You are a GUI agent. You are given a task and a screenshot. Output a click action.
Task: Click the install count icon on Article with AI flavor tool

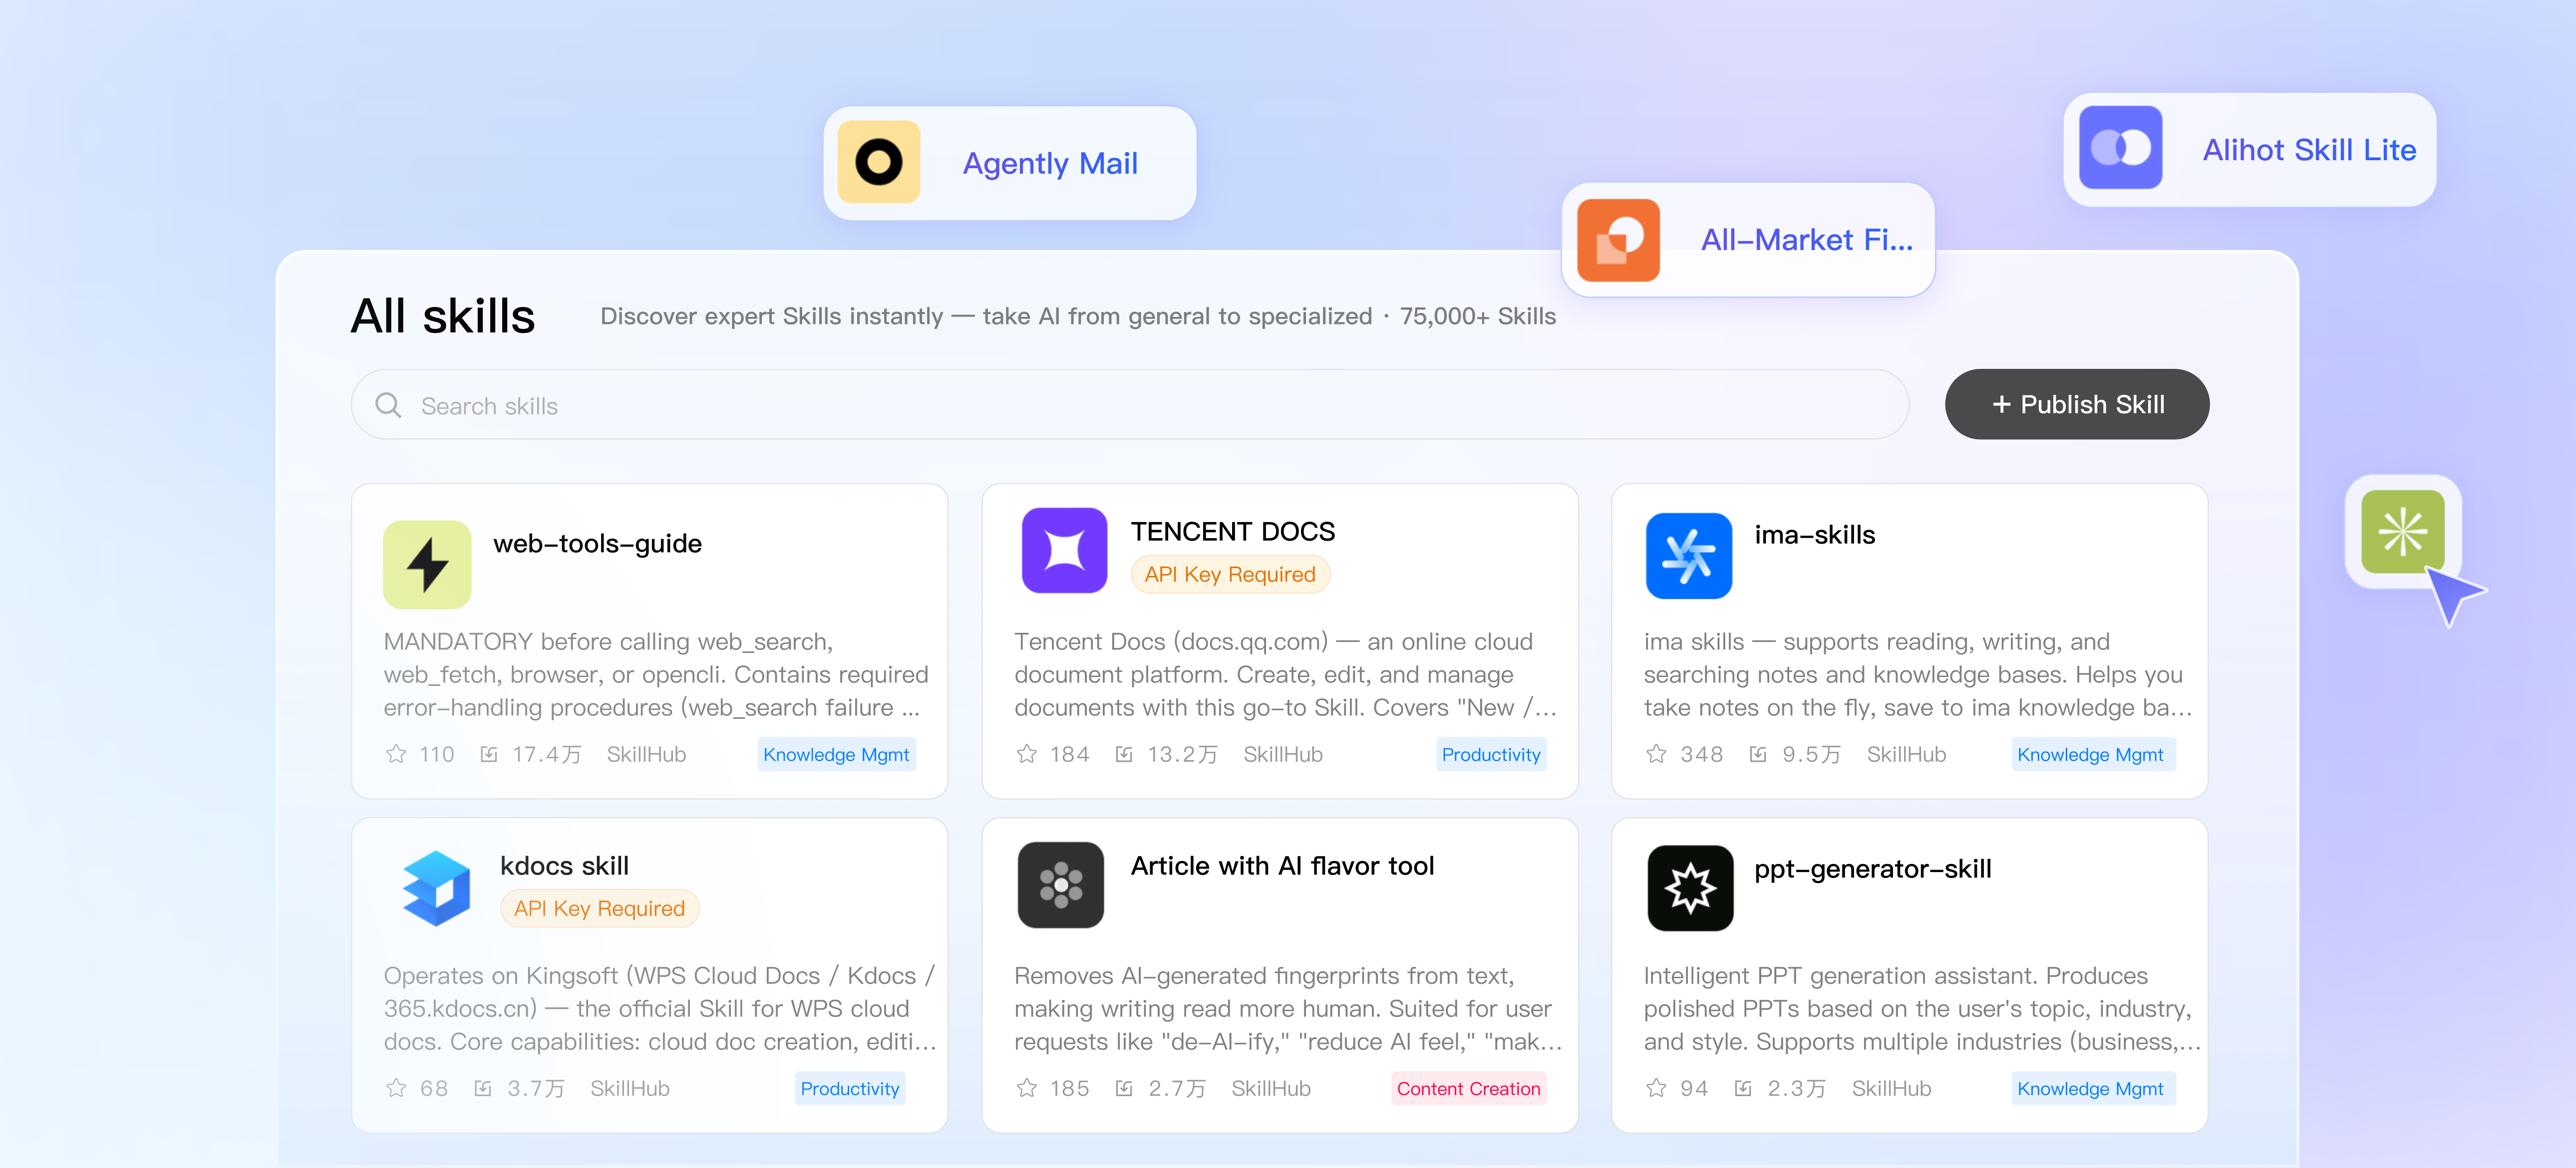(1124, 1088)
